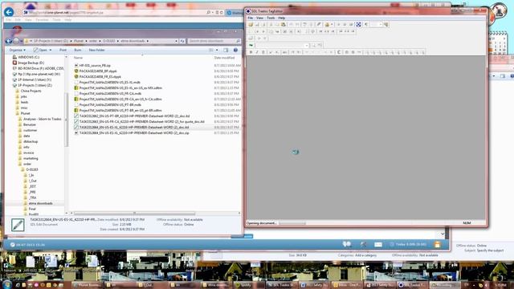
Task: Click the Print button in Explorer toolbar
Action: (x=63, y=50)
